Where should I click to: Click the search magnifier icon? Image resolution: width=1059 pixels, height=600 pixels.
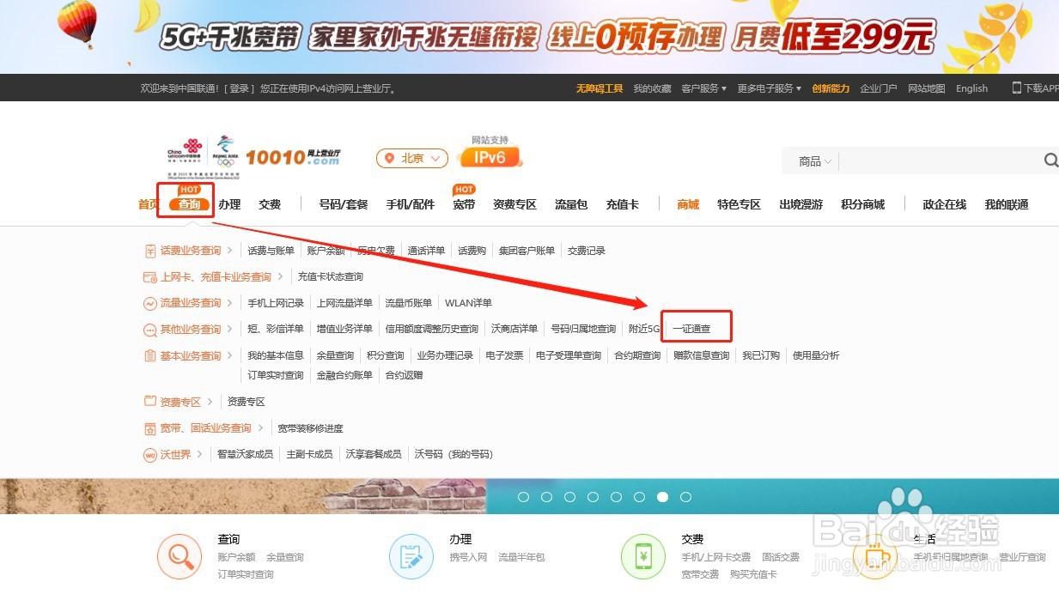1050,161
